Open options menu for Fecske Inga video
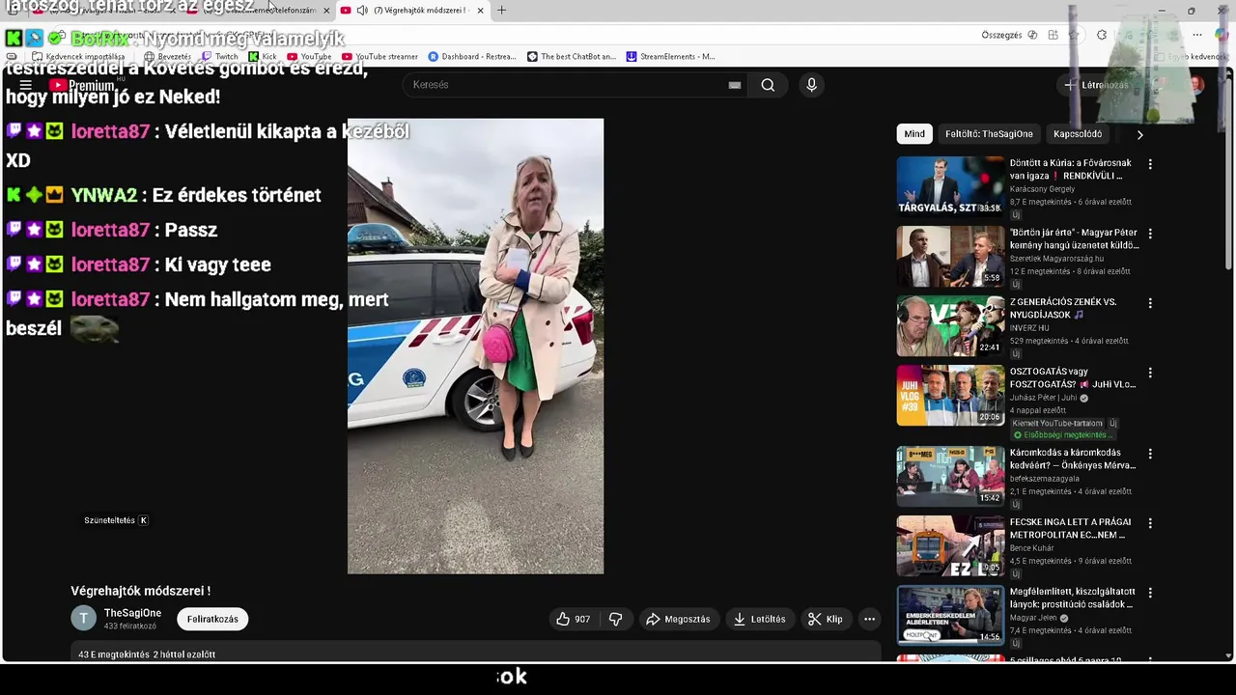The height and width of the screenshot is (695, 1236). click(1150, 523)
